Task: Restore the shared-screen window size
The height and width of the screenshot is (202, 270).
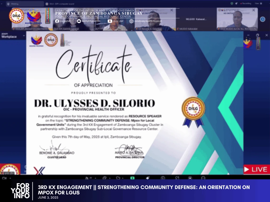Action: [x=257, y=35]
